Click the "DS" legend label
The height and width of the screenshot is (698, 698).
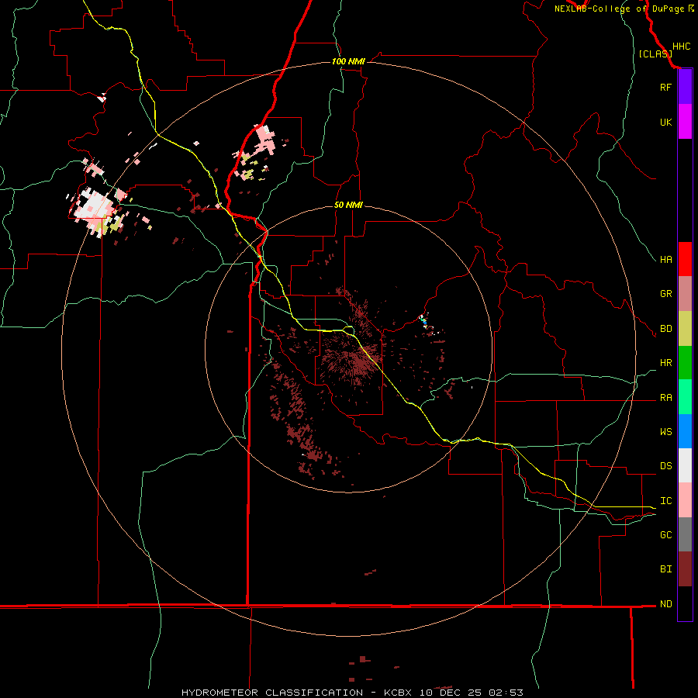665,466
